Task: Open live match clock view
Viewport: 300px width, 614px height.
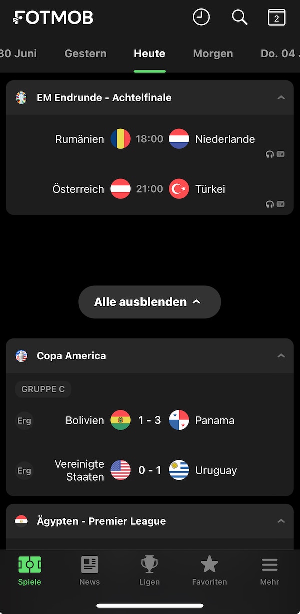Action: tap(201, 17)
